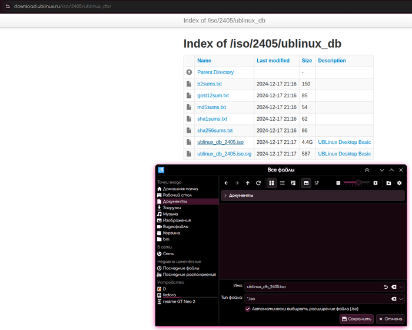Open file dialog settings gear

click(400, 183)
